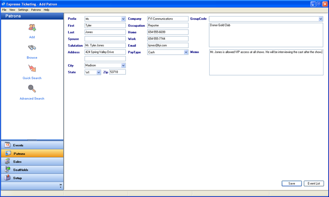Click the Sales cart icon
The width and height of the screenshot is (329, 197).
tap(8, 161)
